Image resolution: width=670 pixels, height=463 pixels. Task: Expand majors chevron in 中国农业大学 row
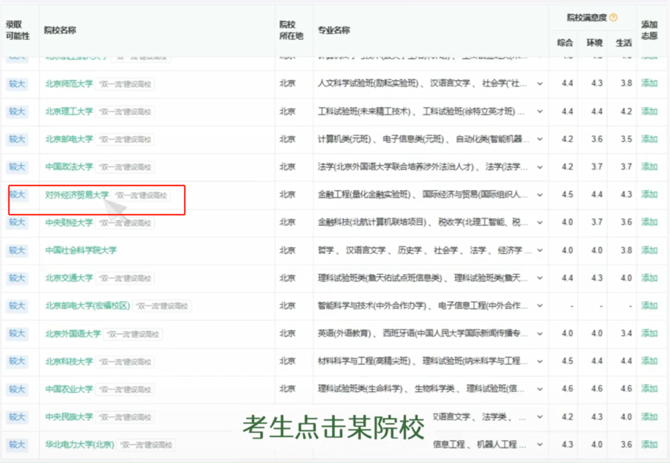(540, 389)
